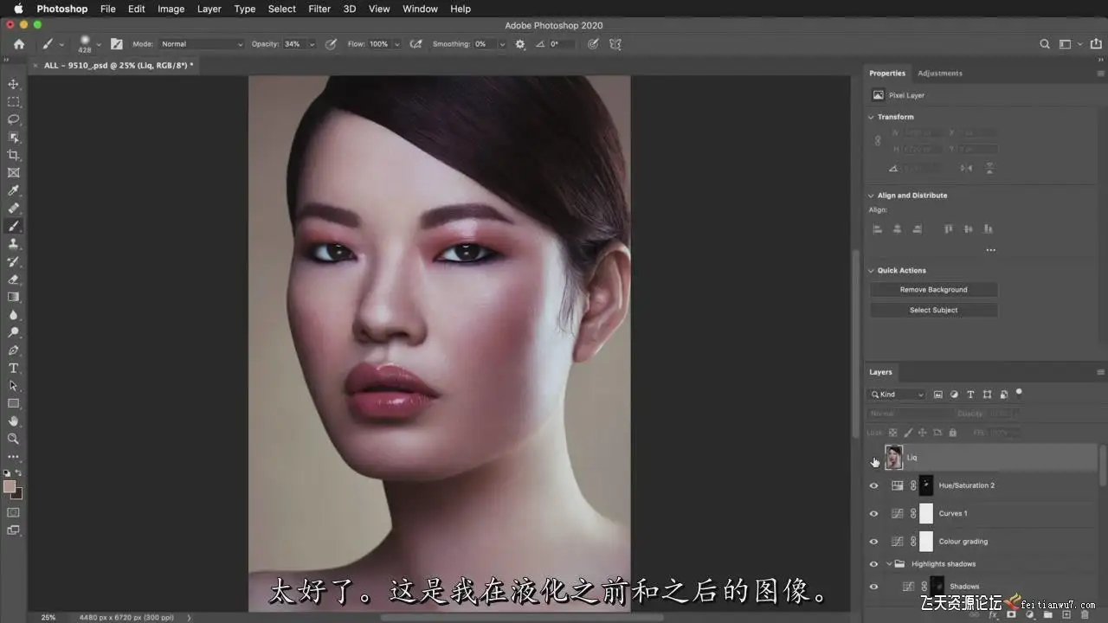Select the Spot Healing Brush tool

[13, 209]
